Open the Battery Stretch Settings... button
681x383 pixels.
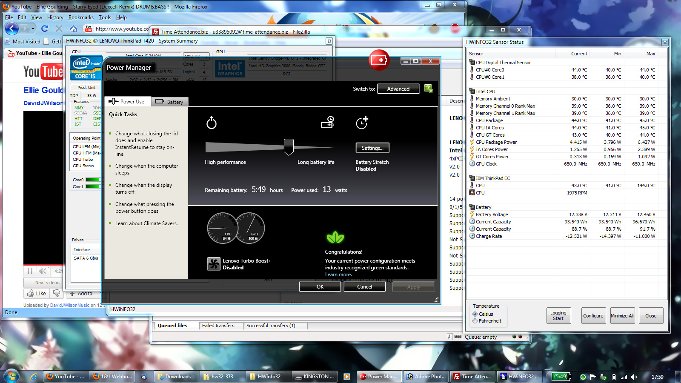[372, 148]
